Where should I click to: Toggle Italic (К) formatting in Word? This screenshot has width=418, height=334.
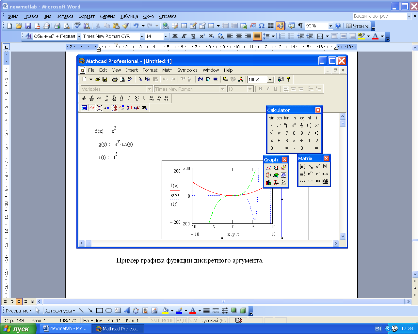pyautogui.click(x=184, y=36)
